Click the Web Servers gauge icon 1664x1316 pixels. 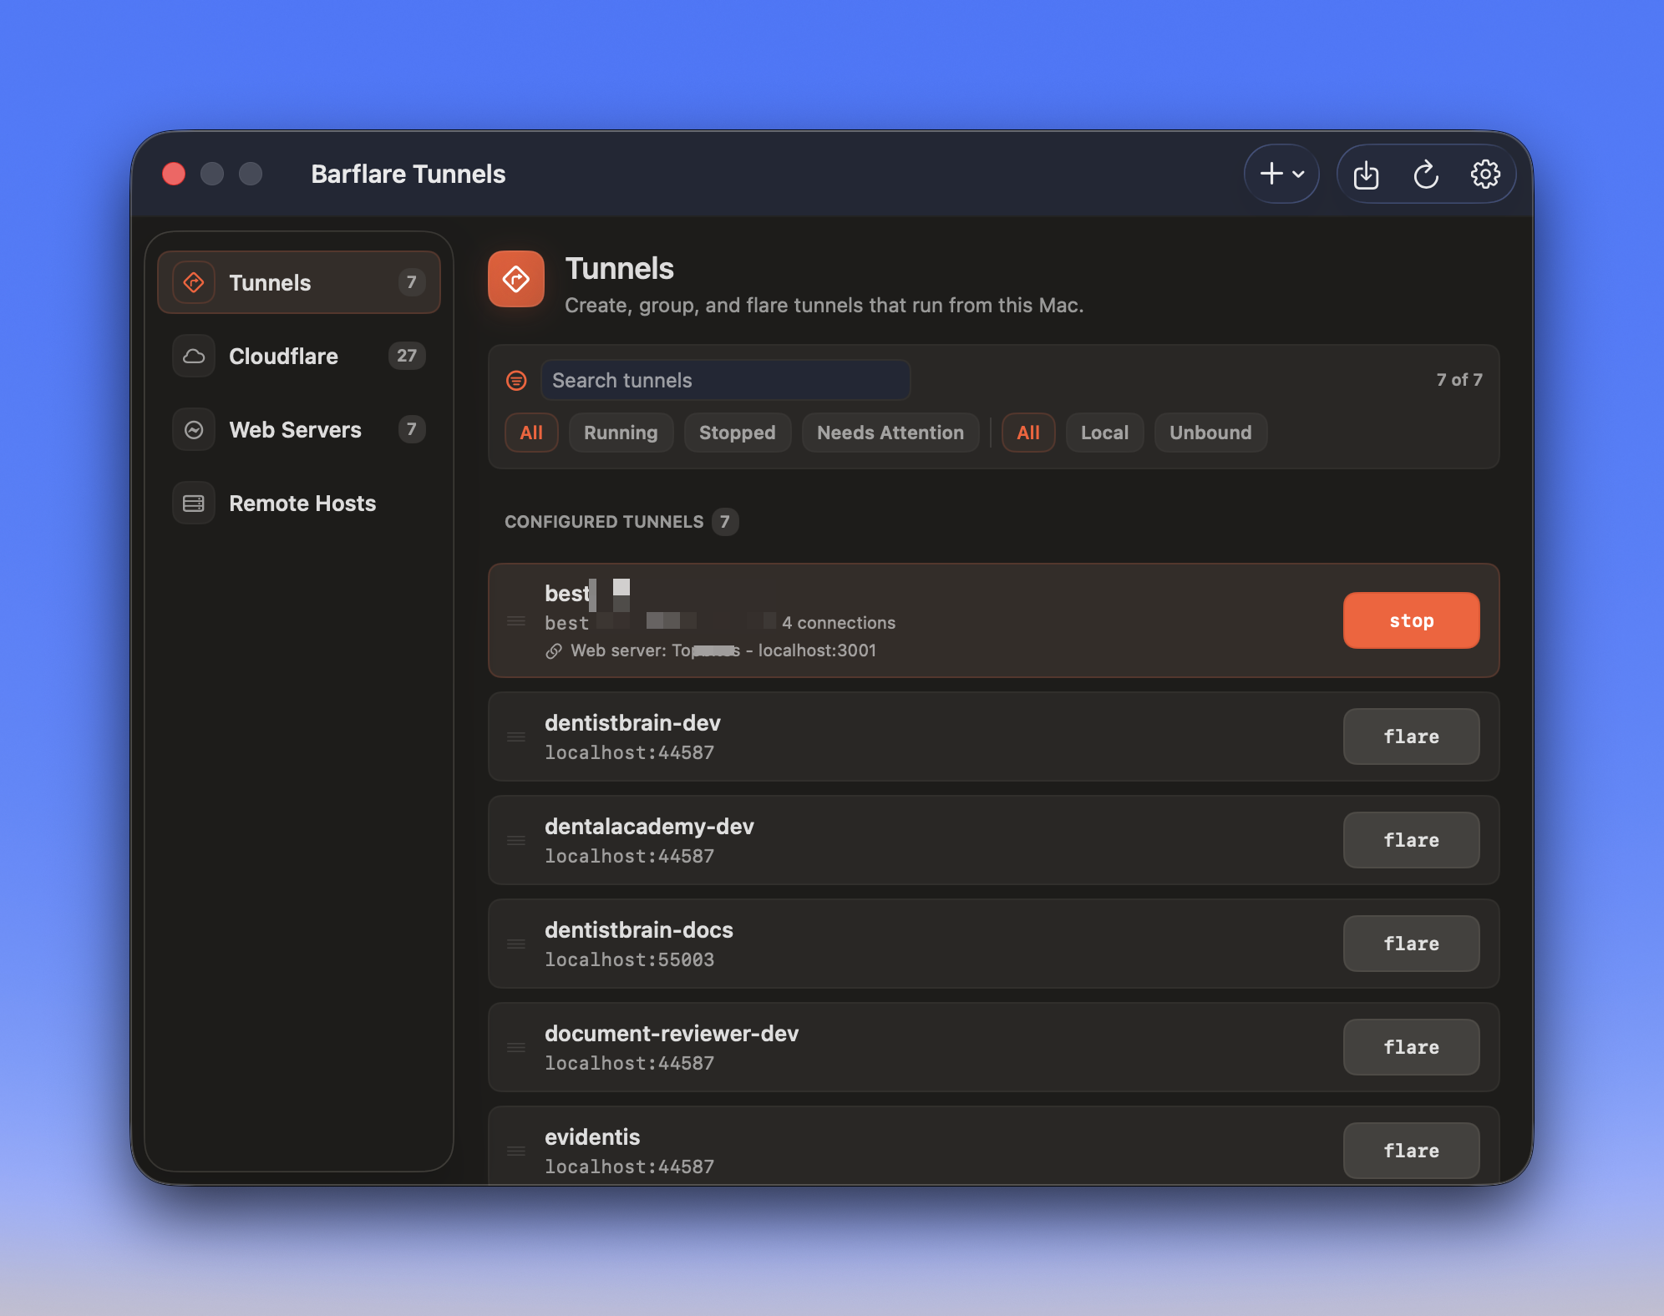194,429
